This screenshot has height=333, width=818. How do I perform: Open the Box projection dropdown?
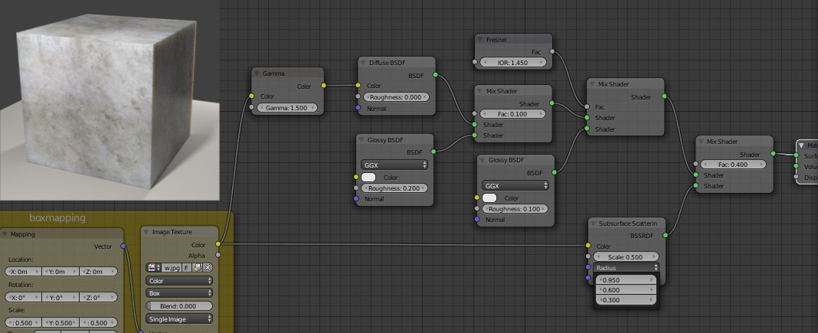(x=179, y=293)
